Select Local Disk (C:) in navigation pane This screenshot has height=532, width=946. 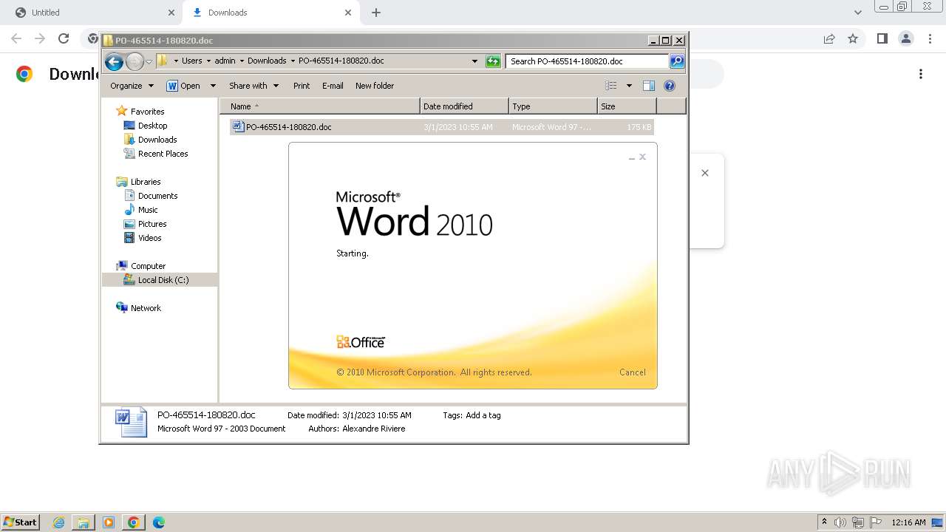pyautogui.click(x=160, y=280)
